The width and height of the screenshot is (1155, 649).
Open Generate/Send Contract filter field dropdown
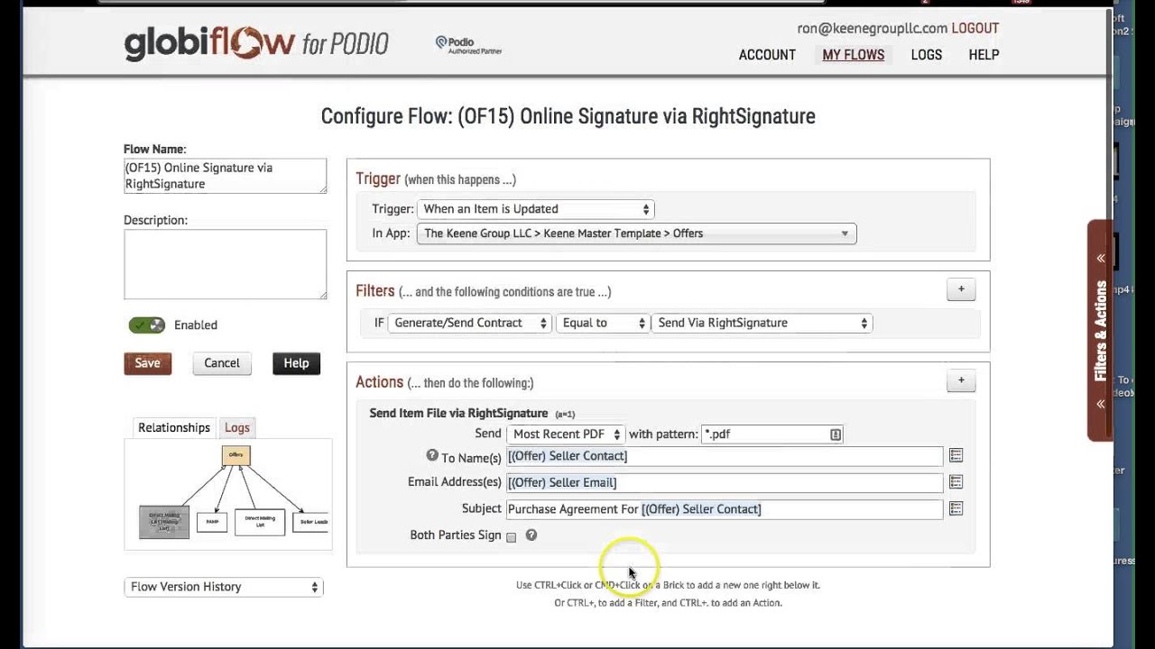pos(469,323)
